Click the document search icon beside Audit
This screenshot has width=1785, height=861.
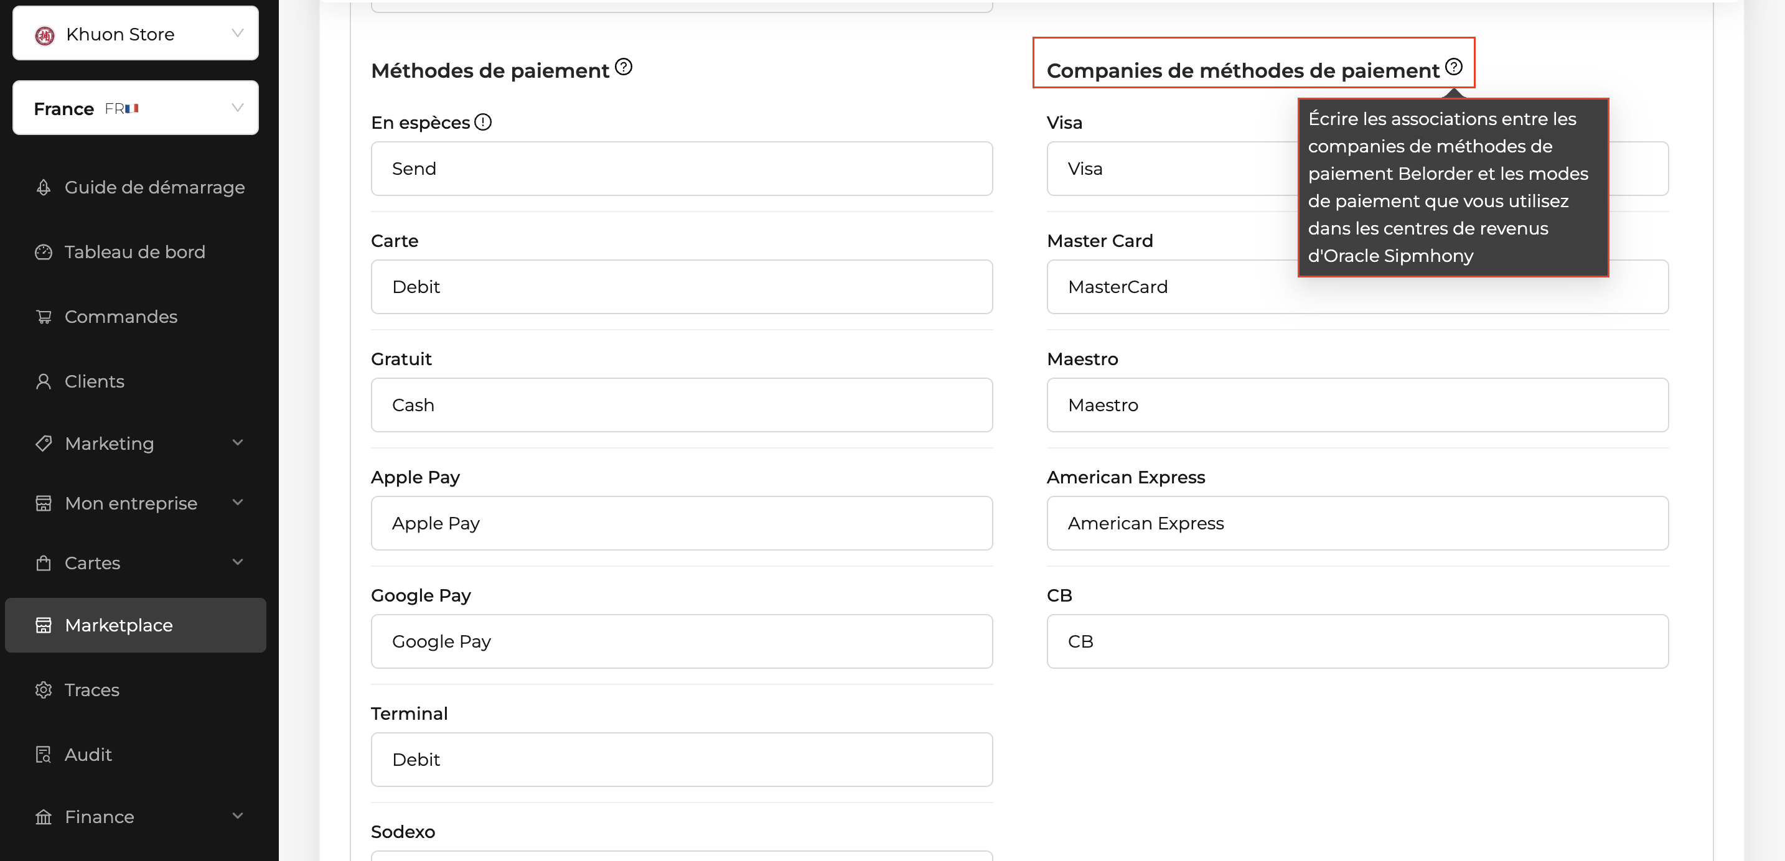[x=44, y=755]
